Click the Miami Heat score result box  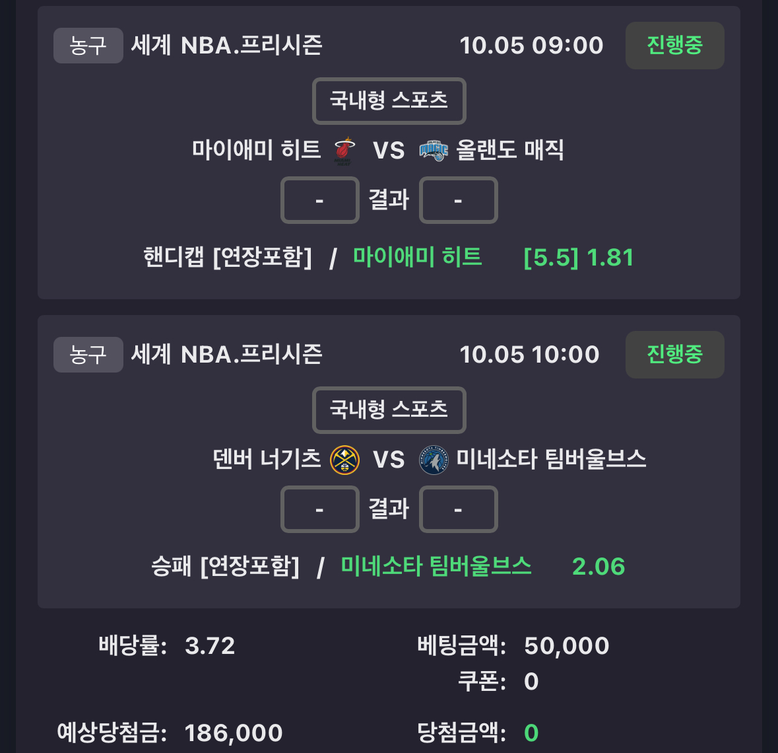click(x=320, y=200)
